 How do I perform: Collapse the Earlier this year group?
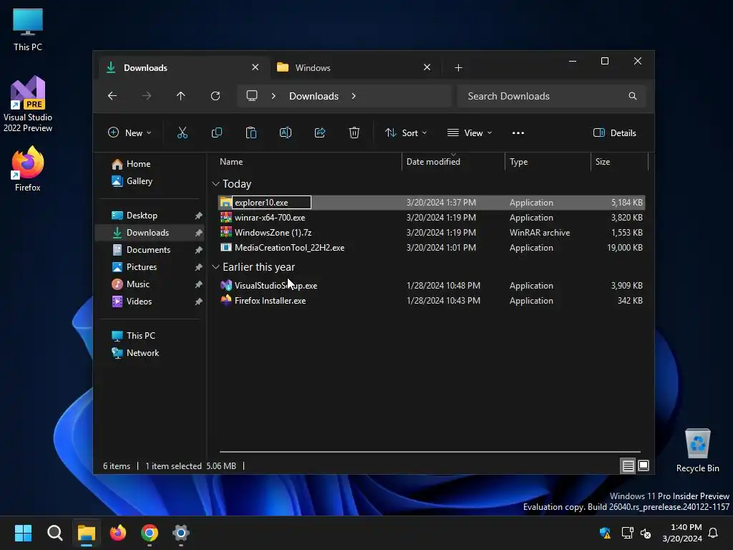[x=215, y=267]
